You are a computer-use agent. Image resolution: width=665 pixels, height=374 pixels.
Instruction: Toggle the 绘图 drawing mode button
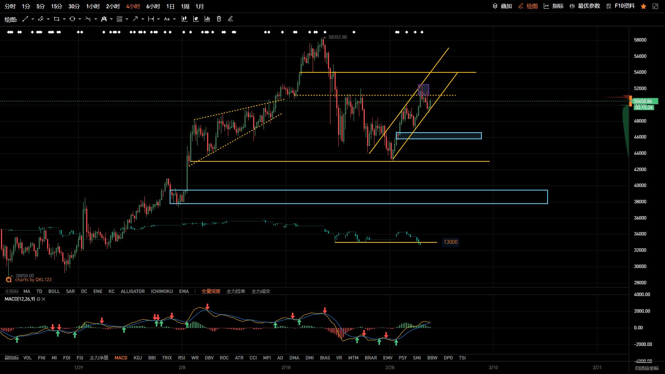pos(528,6)
